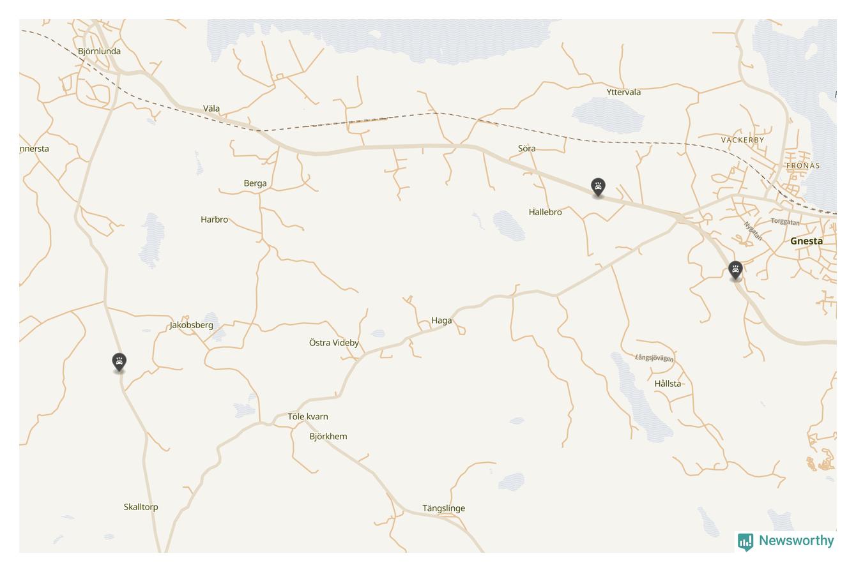Select the Tängslinge place label
The height and width of the screenshot is (572, 856).
pyautogui.click(x=443, y=508)
